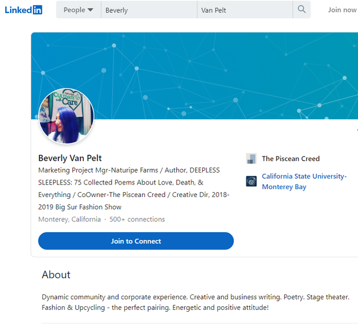Screen dimensions: 358x326
Task: Click the magnifying glass search icon
Action: tap(301, 10)
